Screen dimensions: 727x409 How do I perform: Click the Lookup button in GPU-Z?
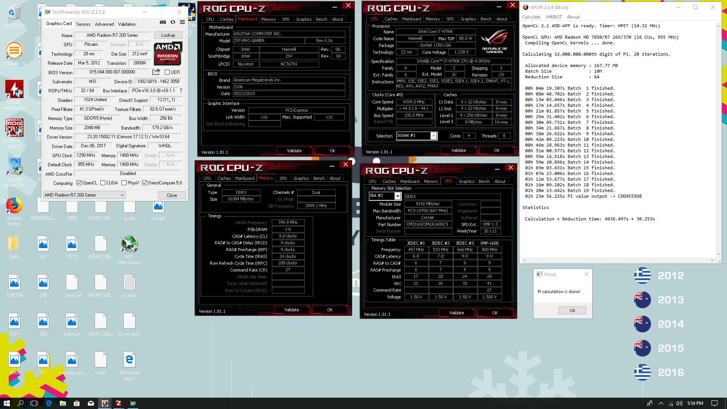click(168, 35)
